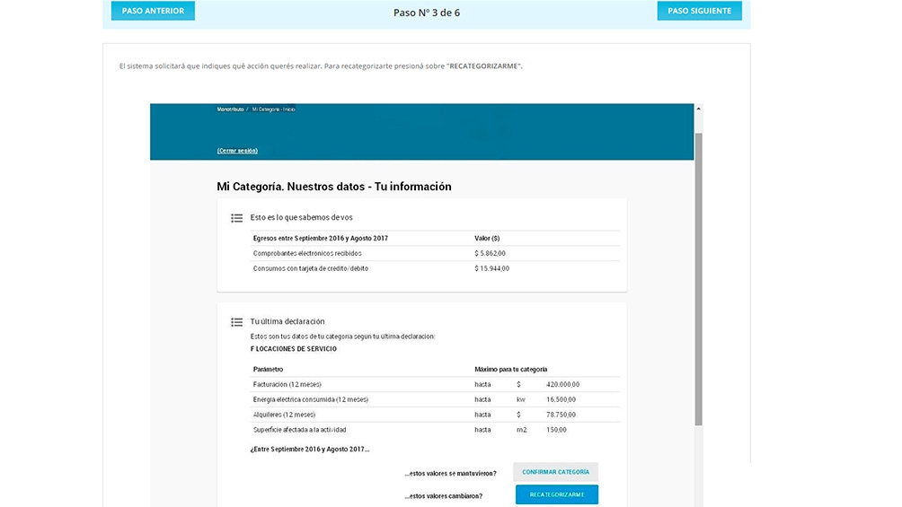Select Mi Categoría - Inicio breadcrumb

(x=273, y=109)
